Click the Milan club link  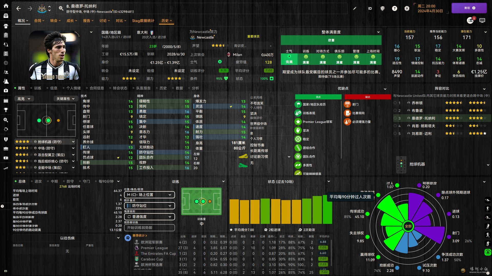click(237, 55)
